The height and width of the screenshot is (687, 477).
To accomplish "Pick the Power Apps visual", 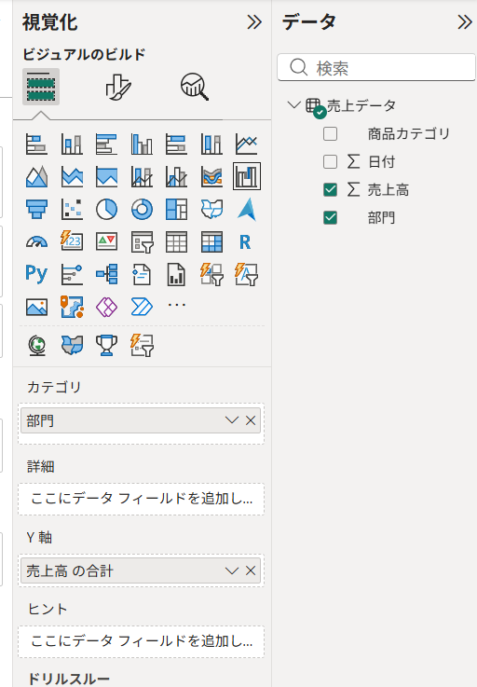I will (107, 307).
